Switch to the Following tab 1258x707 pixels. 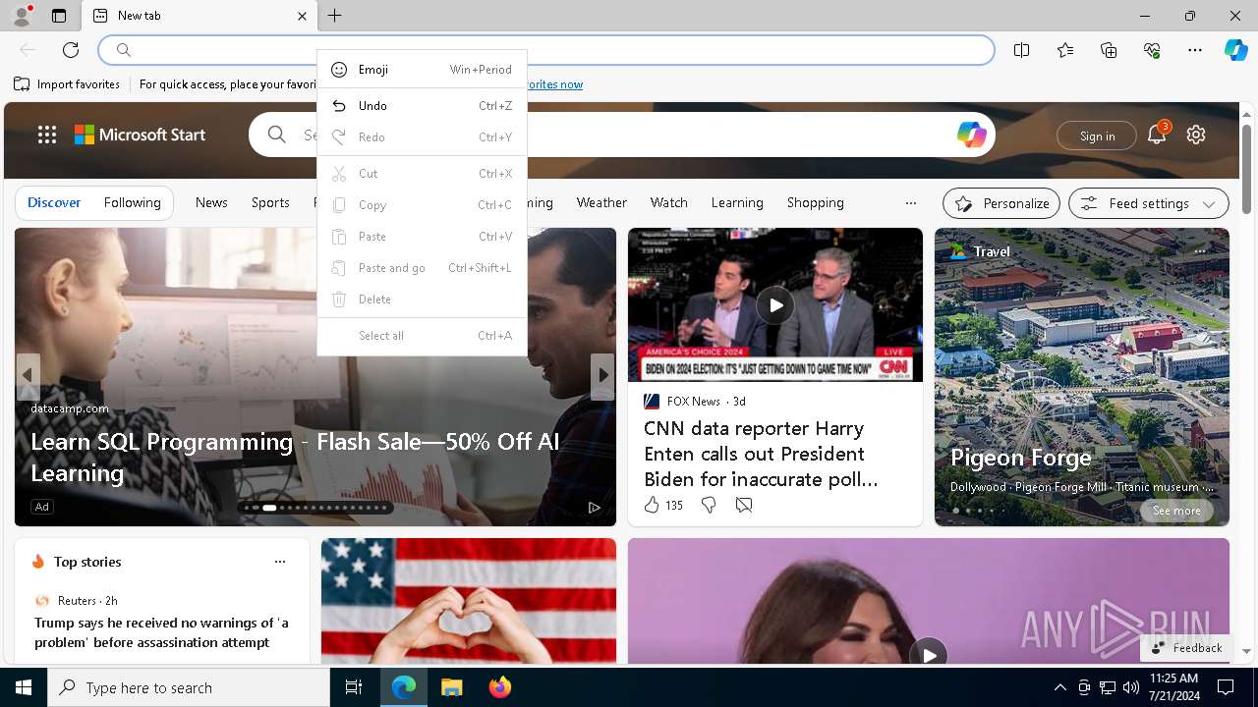tap(132, 202)
